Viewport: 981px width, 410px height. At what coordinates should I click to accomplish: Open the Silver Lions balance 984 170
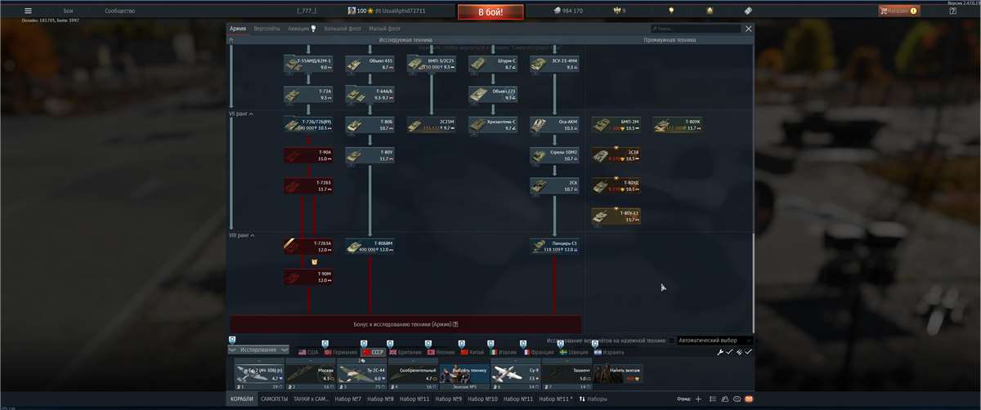(x=568, y=11)
